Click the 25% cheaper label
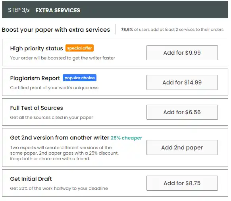Screen dimensions: 231x201 [126, 138]
